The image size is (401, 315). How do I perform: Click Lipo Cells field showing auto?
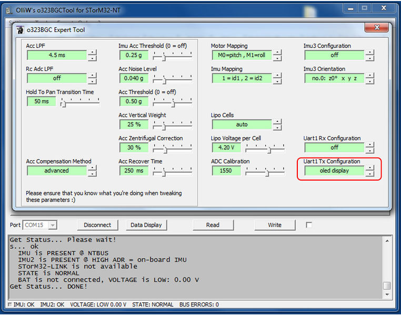point(242,124)
